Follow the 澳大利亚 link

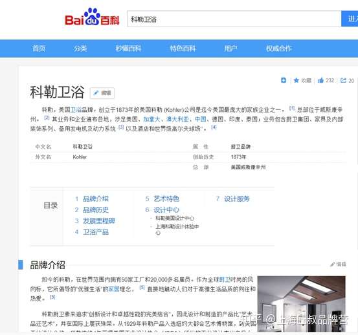[x=177, y=119]
